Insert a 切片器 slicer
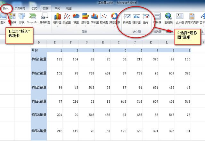 pos(157,18)
